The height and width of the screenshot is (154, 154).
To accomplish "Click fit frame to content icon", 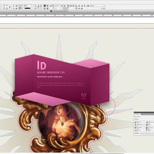I will pos(71,6).
